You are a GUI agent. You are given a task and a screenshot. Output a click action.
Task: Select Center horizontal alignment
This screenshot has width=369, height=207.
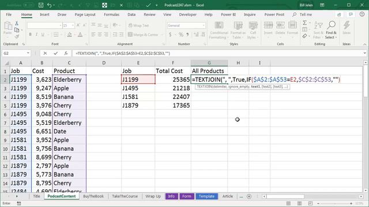point(100,34)
